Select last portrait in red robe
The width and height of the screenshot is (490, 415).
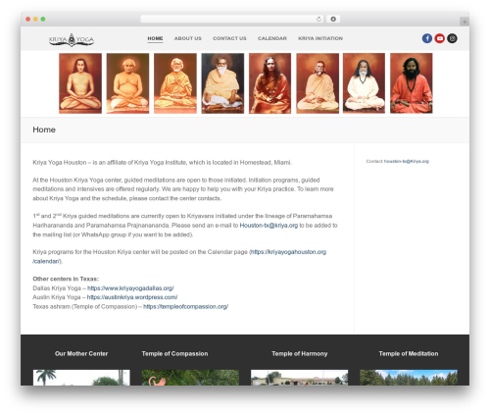coord(412,83)
